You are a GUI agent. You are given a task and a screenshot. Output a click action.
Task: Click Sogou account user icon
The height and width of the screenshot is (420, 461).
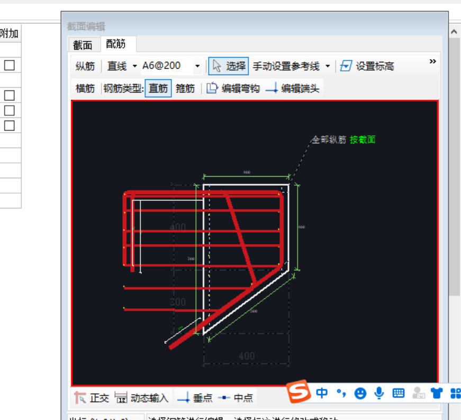[x=418, y=393]
